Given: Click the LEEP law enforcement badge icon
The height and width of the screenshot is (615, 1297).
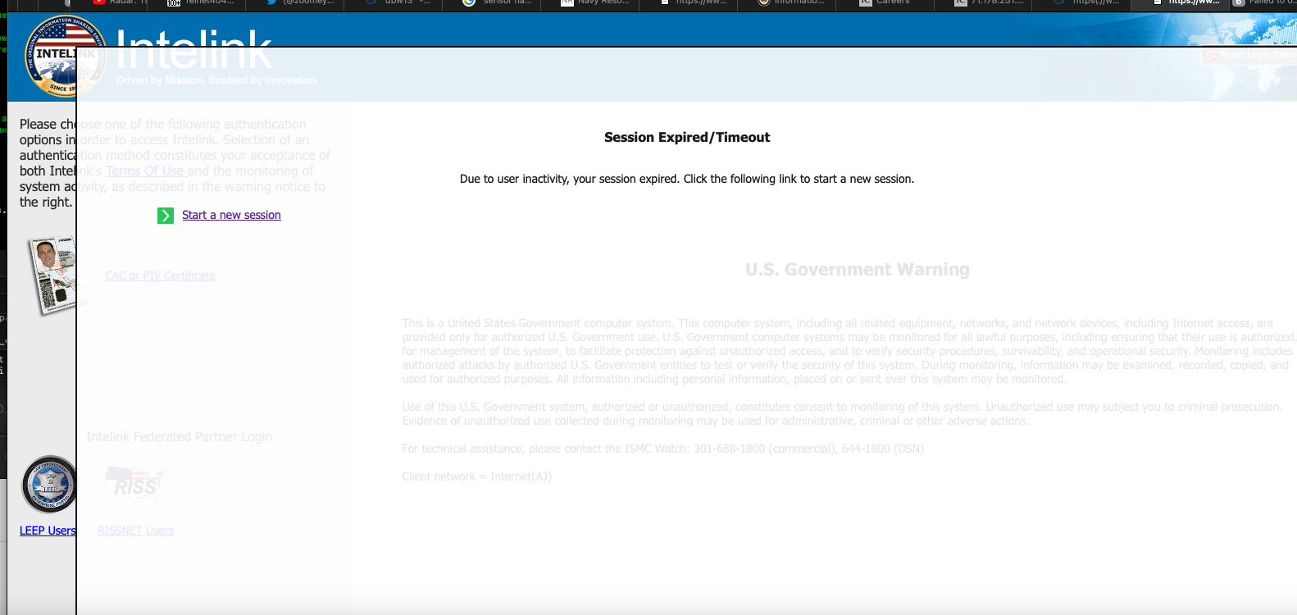Looking at the screenshot, I should point(49,485).
